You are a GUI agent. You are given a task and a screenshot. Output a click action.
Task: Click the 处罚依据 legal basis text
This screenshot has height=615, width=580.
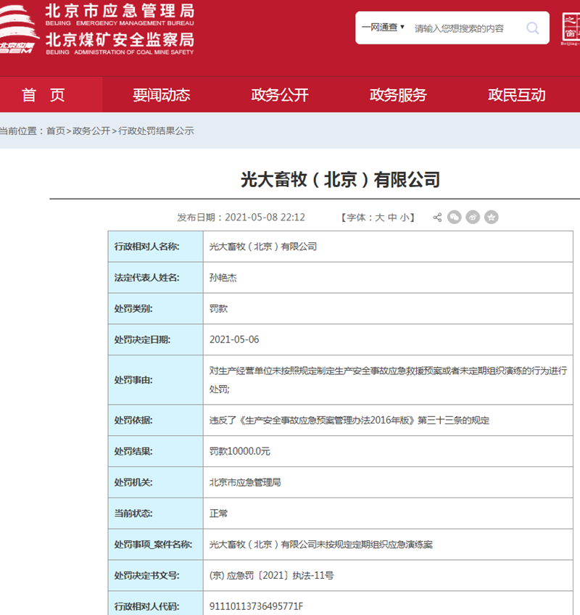click(349, 421)
